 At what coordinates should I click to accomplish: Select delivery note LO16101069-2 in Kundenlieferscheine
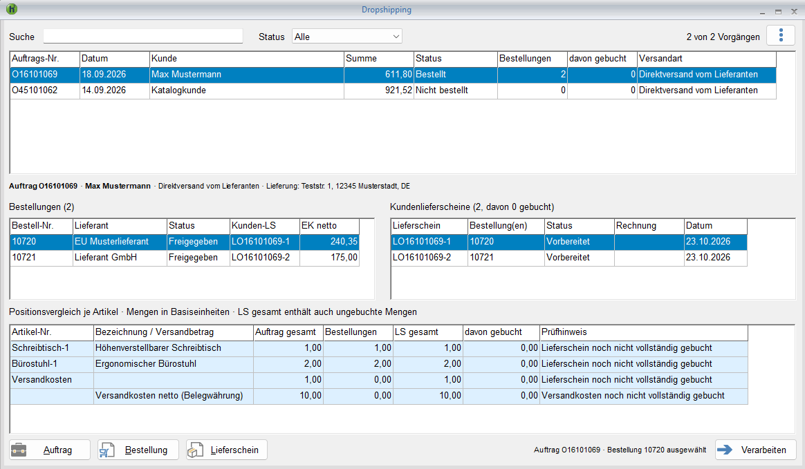coord(569,258)
